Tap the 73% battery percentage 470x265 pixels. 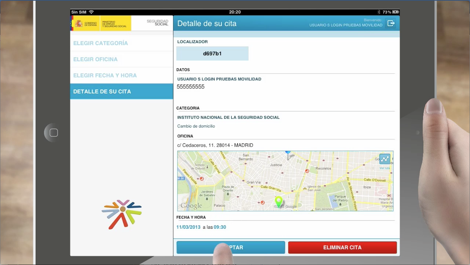click(387, 12)
